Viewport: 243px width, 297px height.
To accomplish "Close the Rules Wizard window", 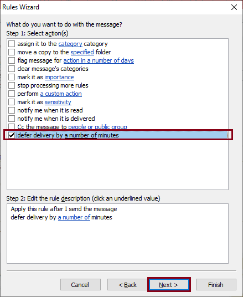I will [x=234, y=7].
